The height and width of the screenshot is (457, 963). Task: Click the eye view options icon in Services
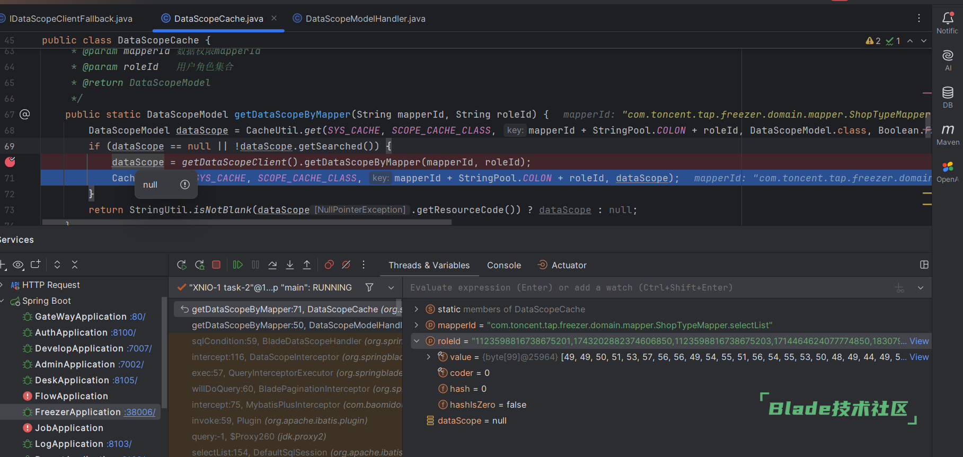[19, 265]
